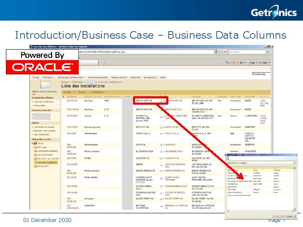The height and width of the screenshot is (227, 303).
Task: Click business data icon in BENTELER AUTOMOTIVE row
Action: point(161,206)
